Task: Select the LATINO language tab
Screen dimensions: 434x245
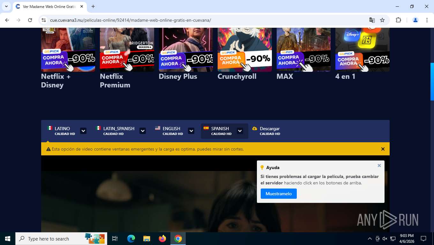Action: click(x=61, y=131)
